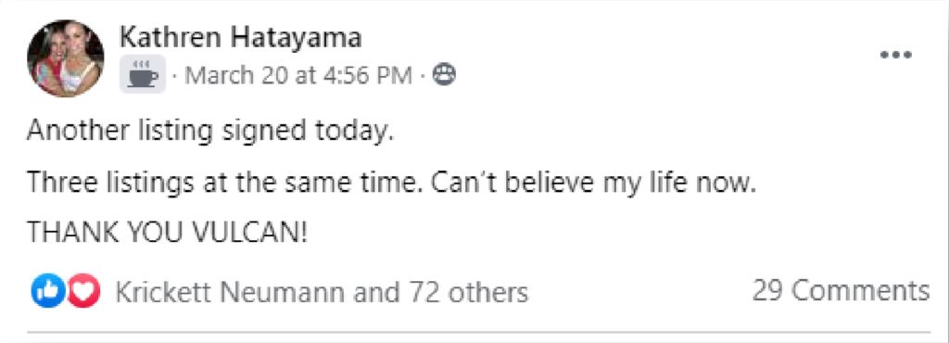Viewport: 949px width, 343px height.
Task: Click the 'Can't believe my life now.' sentence
Action: [x=594, y=184]
